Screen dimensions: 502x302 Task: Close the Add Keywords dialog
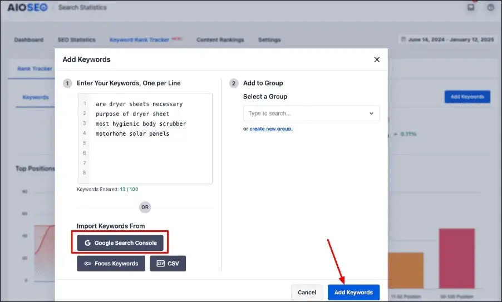coord(377,60)
